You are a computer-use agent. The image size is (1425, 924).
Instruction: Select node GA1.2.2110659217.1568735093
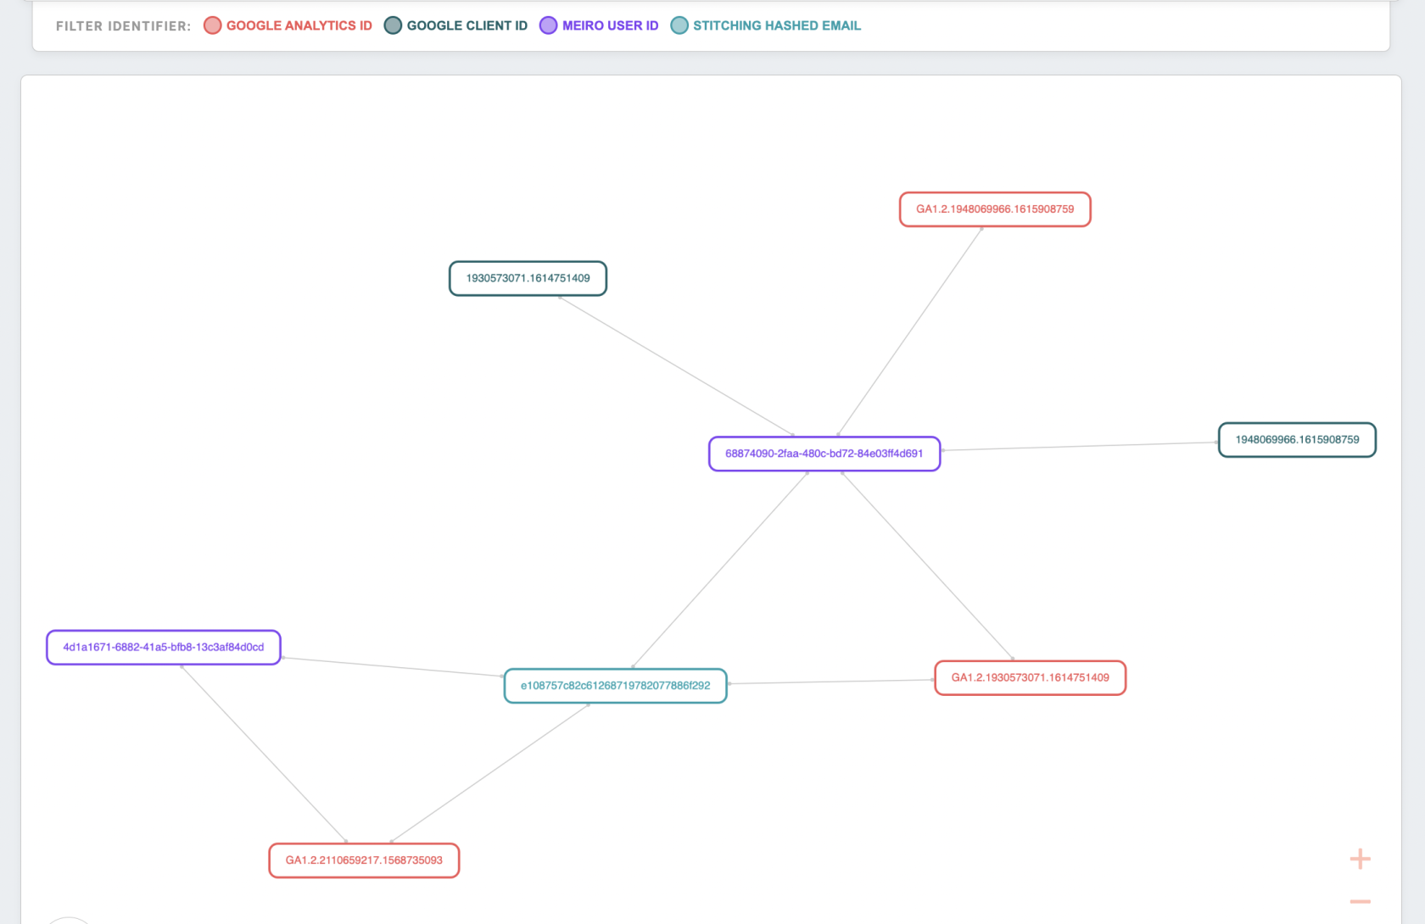pyautogui.click(x=364, y=860)
